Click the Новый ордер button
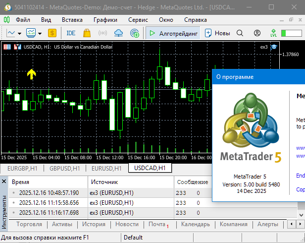The height and width of the screenshot is (243, 305). tap(217, 33)
